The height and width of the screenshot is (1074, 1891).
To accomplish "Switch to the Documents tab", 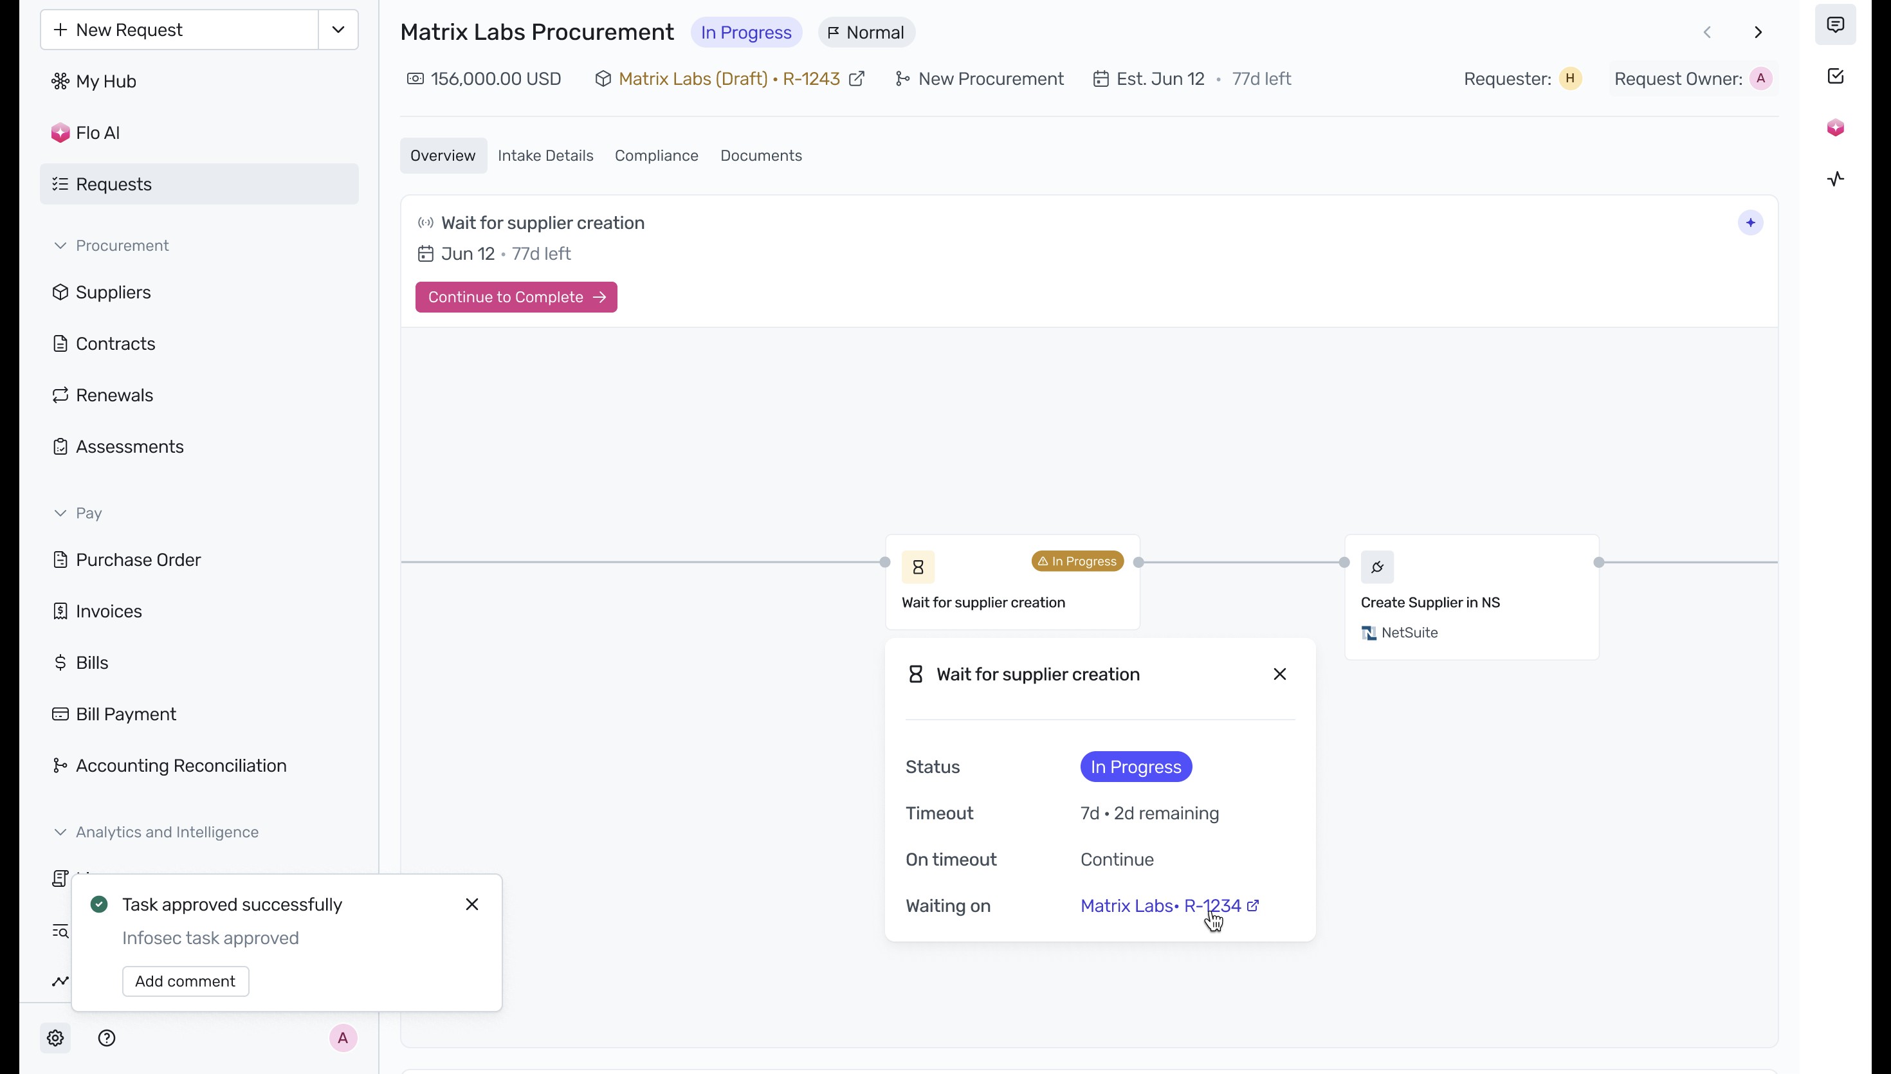I will (x=761, y=156).
